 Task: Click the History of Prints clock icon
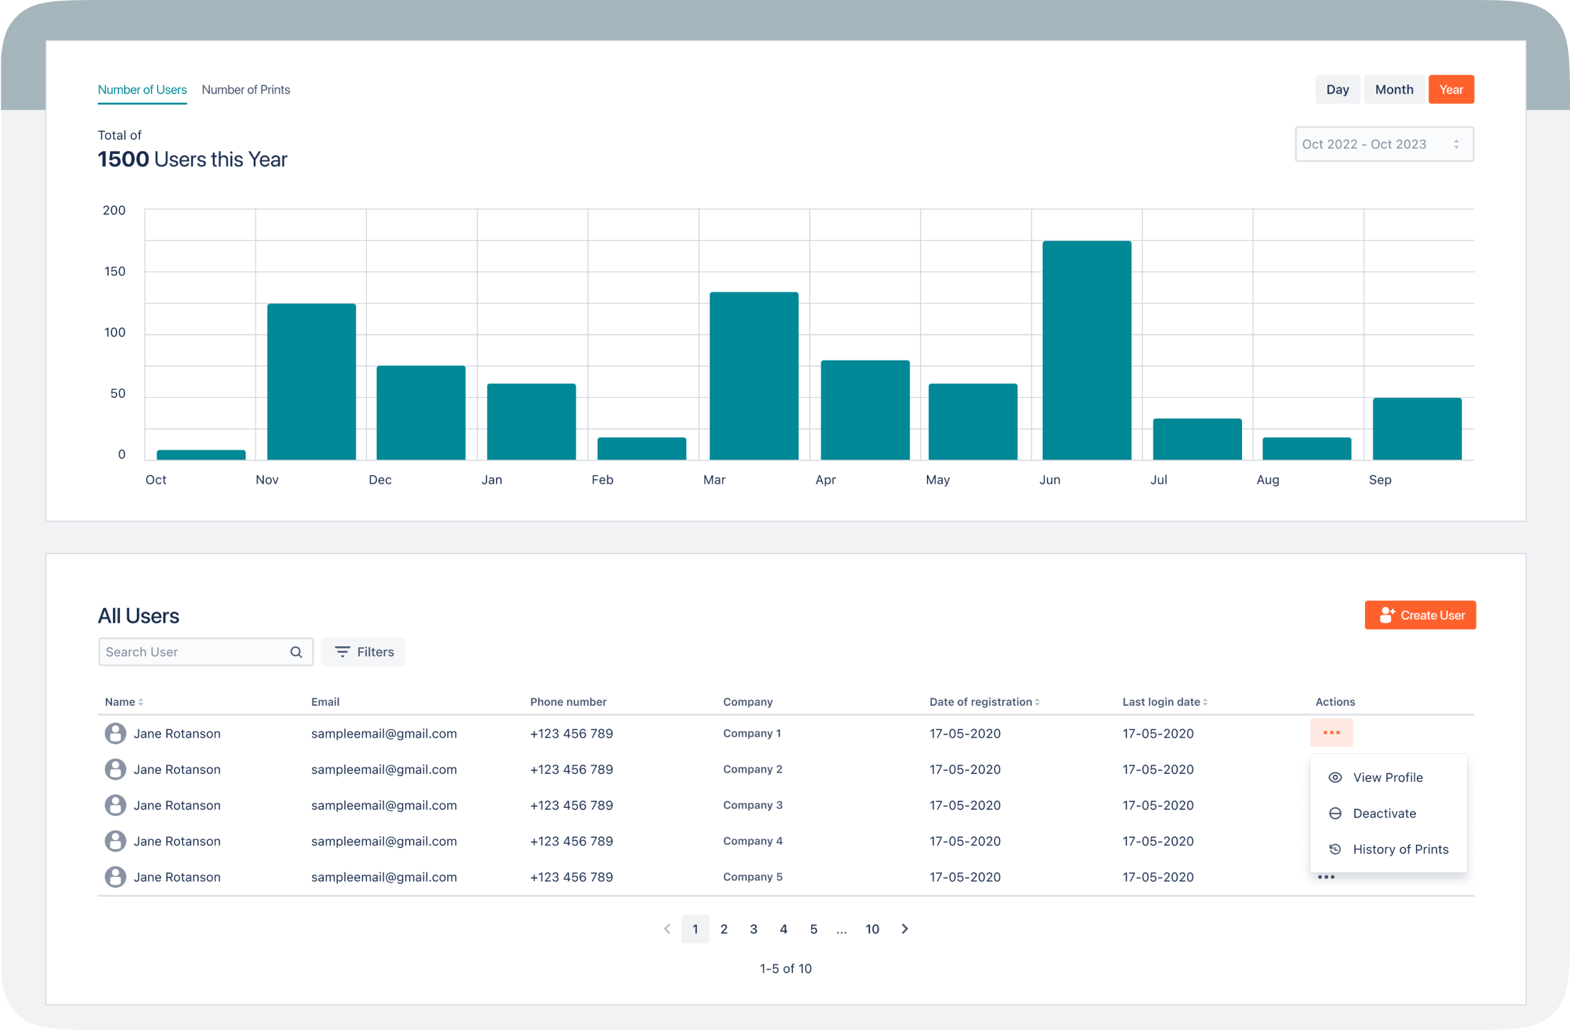click(1334, 849)
